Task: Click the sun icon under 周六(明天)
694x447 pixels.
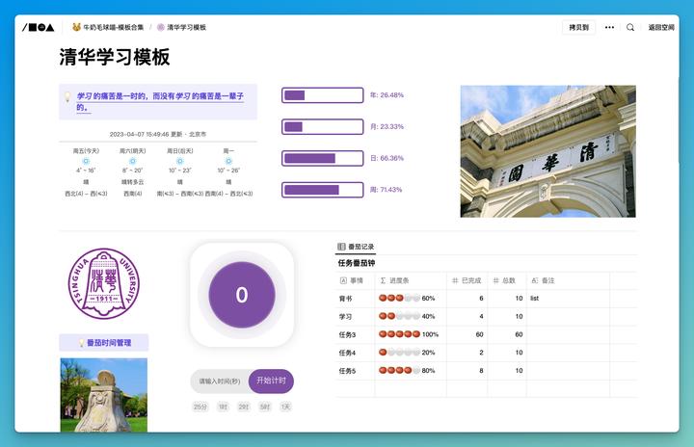Action: tap(132, 161)
